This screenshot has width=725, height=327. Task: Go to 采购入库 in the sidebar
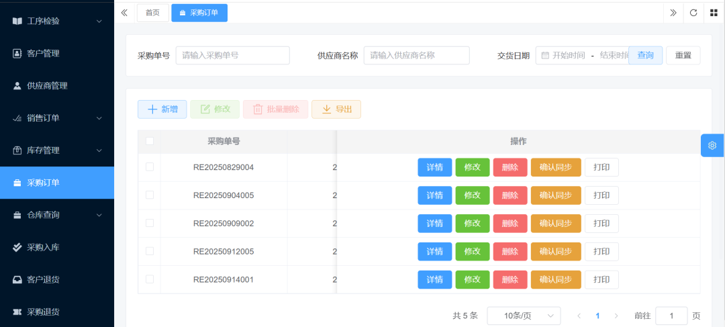coord(43,247)
